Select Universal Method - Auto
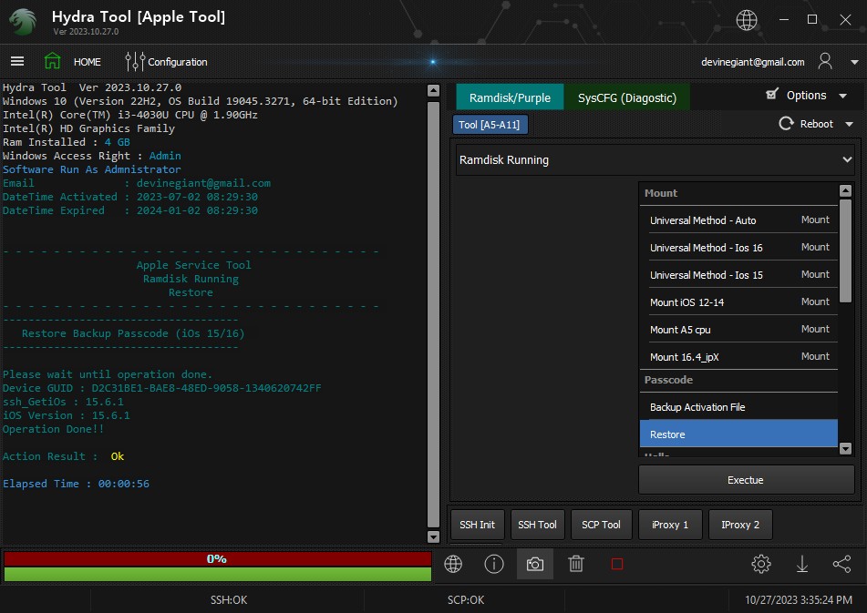867x613 pixels. coord(738,220)
